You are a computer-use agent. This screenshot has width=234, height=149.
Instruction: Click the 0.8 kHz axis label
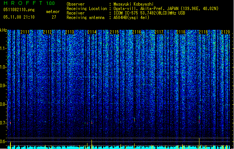coord(3,104)
